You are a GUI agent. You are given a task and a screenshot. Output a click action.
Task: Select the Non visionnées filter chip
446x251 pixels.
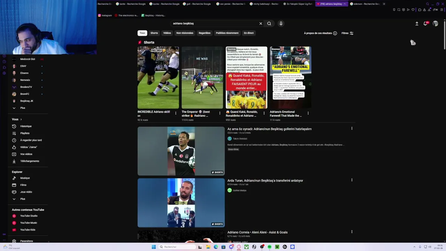click(185, 33)
